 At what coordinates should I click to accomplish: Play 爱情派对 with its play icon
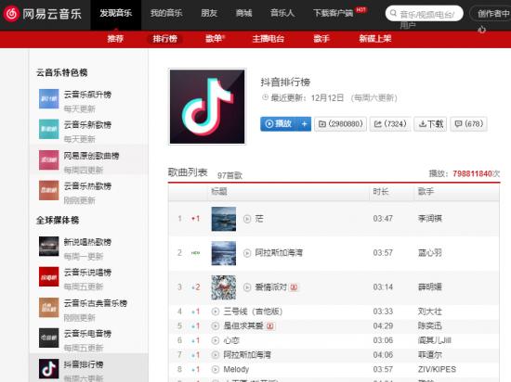[247, 287]
